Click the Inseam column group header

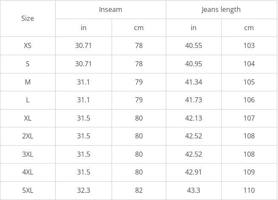pos(110,9)
